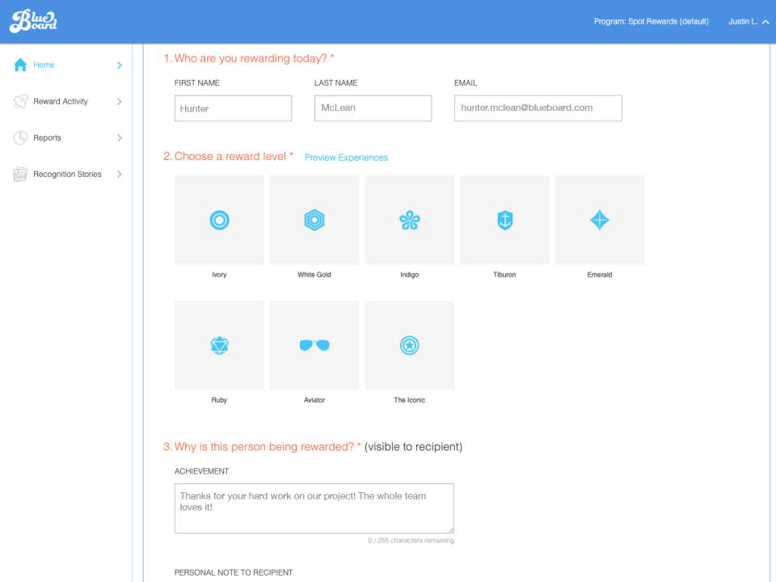Select the Aviator sunglasses reward icon

click(x=314, y=345)
